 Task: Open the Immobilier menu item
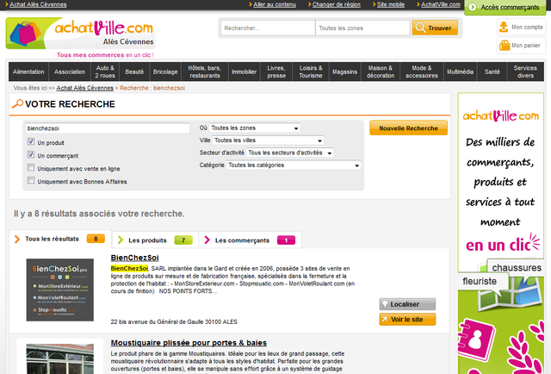coord(245,72)
